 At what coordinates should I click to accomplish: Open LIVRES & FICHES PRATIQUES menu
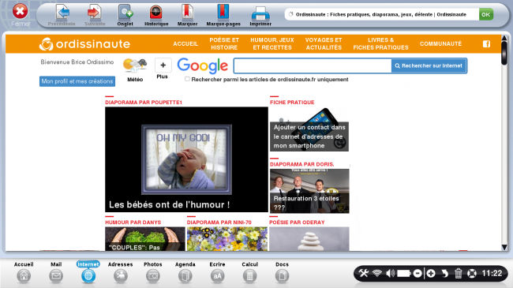tap(381, 44)
